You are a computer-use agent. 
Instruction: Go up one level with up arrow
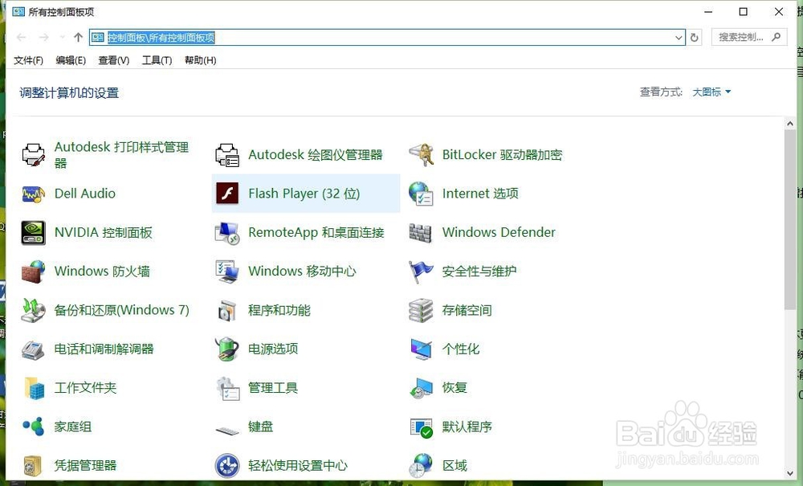click(78, 37)
